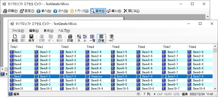
Task: Click the list scroll down arrow
Action: click(215, 89)
